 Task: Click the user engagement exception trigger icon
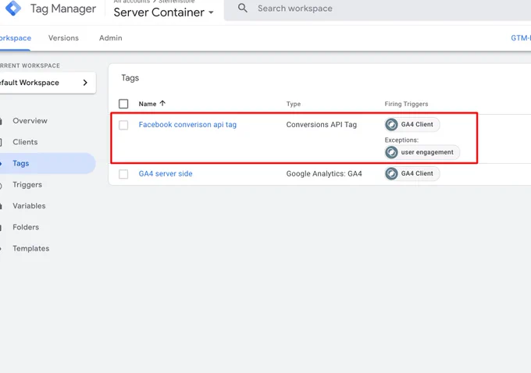point(391,152)
